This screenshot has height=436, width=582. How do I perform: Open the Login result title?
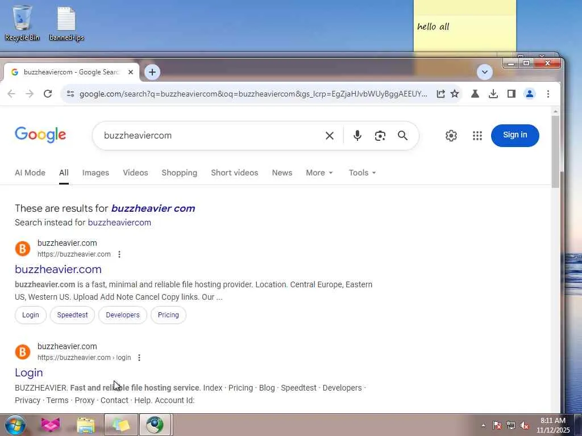29,372
